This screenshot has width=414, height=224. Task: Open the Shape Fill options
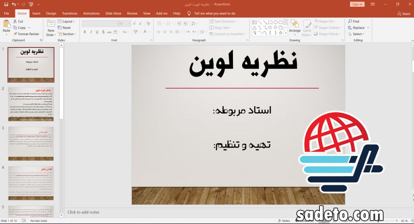point(325,21)
